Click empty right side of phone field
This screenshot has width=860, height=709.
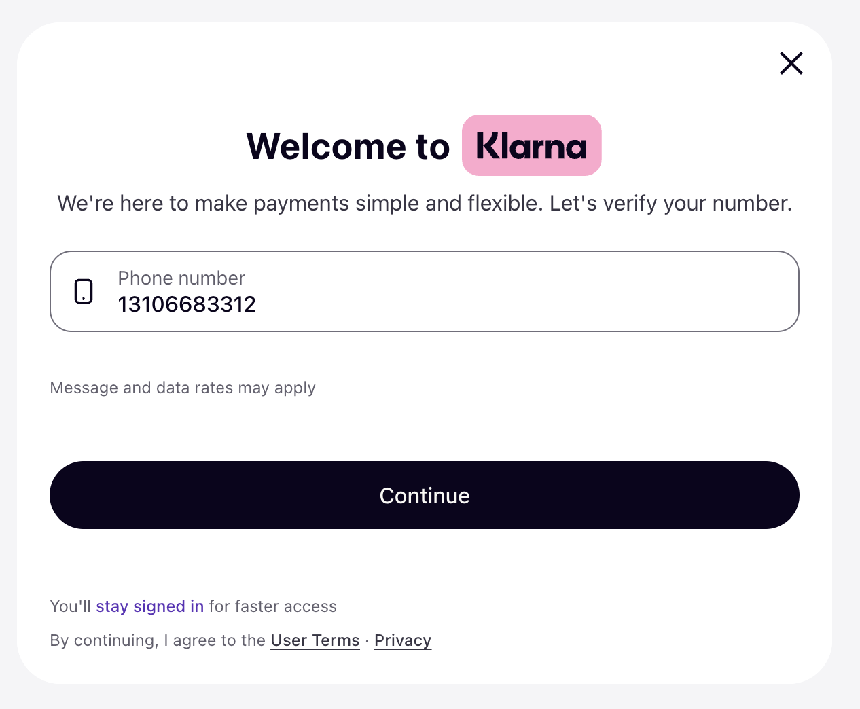click(611, 292)
